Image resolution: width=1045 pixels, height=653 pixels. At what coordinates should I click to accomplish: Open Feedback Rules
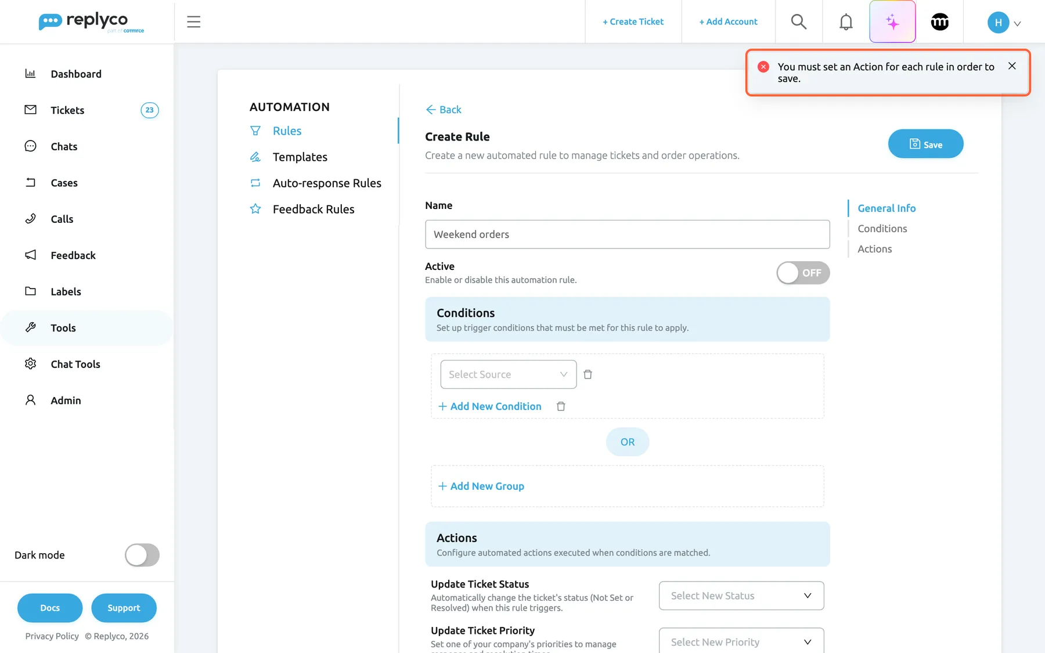pos(313,209)
